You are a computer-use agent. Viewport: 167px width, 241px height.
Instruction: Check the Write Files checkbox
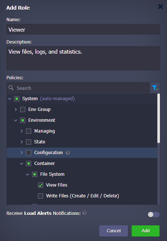pyautogui.click(x=41, y=196)
